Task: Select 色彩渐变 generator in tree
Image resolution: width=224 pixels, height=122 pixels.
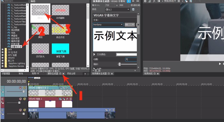Action: tap(15, 39)
